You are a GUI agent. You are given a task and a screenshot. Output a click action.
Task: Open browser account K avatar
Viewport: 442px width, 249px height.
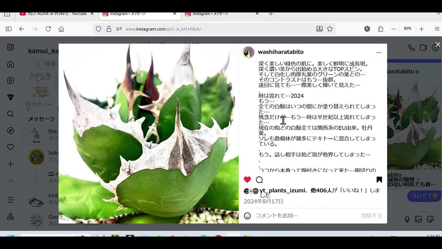click(x=367, y=29)
